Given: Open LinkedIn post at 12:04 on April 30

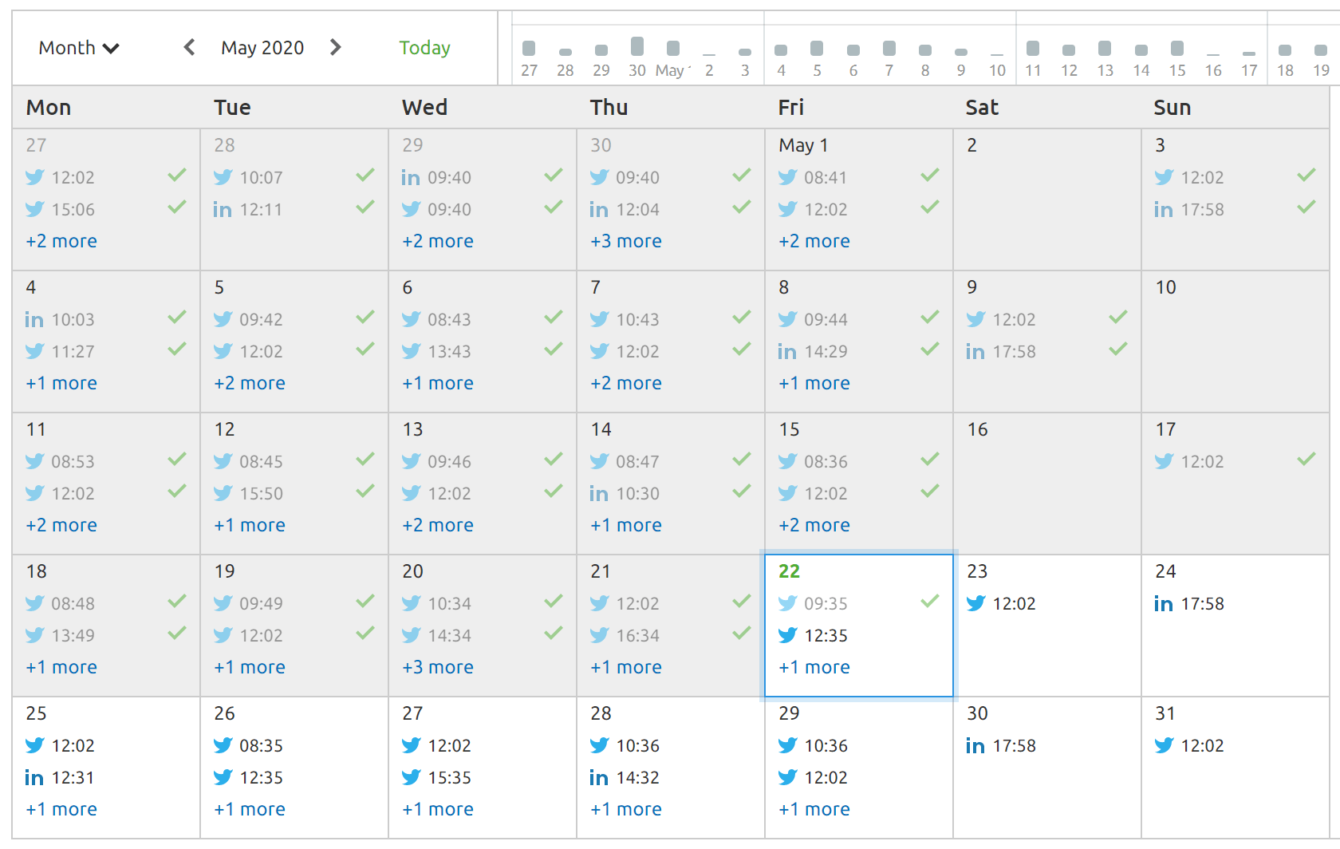Looking at the screenshot, I should point(625,209).
